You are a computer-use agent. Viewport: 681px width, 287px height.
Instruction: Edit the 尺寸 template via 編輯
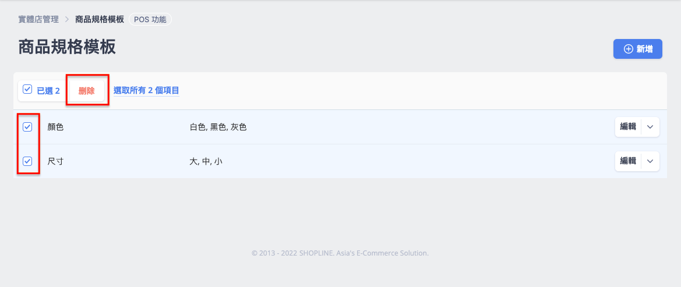coord(628,161)
